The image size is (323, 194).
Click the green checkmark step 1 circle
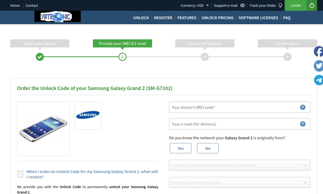pyautogui.click(x=40, y=57)
